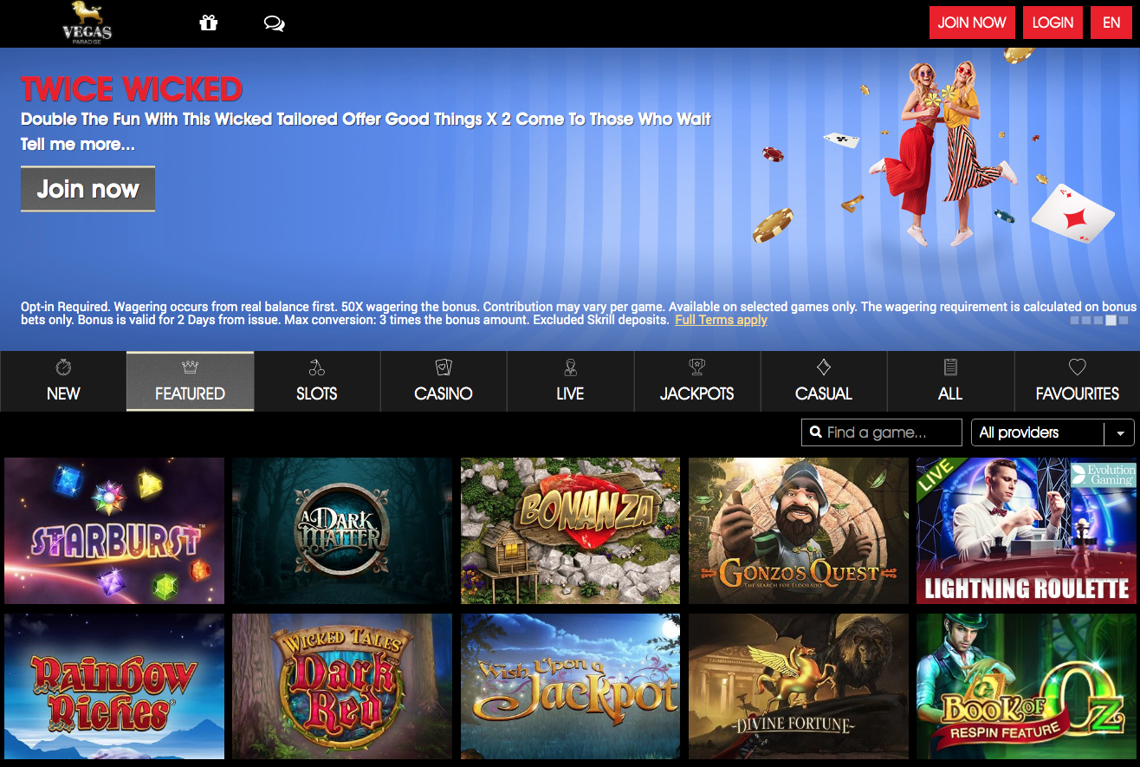This screenshot has width=1140, height=767.
Task: Open the gift promotions icon
Action: coord(208,23)
